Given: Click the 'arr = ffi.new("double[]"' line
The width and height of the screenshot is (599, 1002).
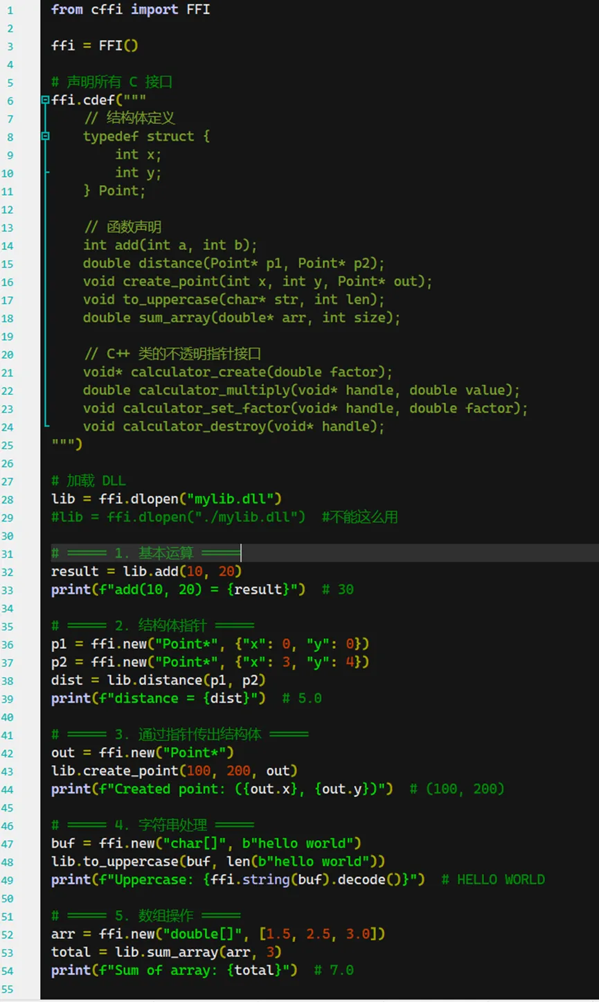Looking at the screenshot, I should click(218, 933).
